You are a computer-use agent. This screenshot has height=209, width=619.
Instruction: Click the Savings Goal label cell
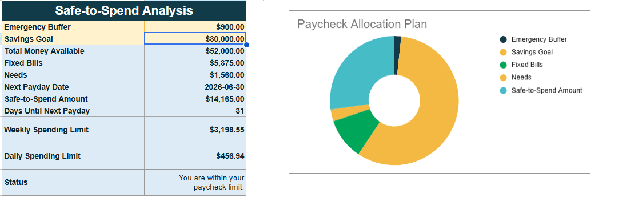[x=73, y=39]
